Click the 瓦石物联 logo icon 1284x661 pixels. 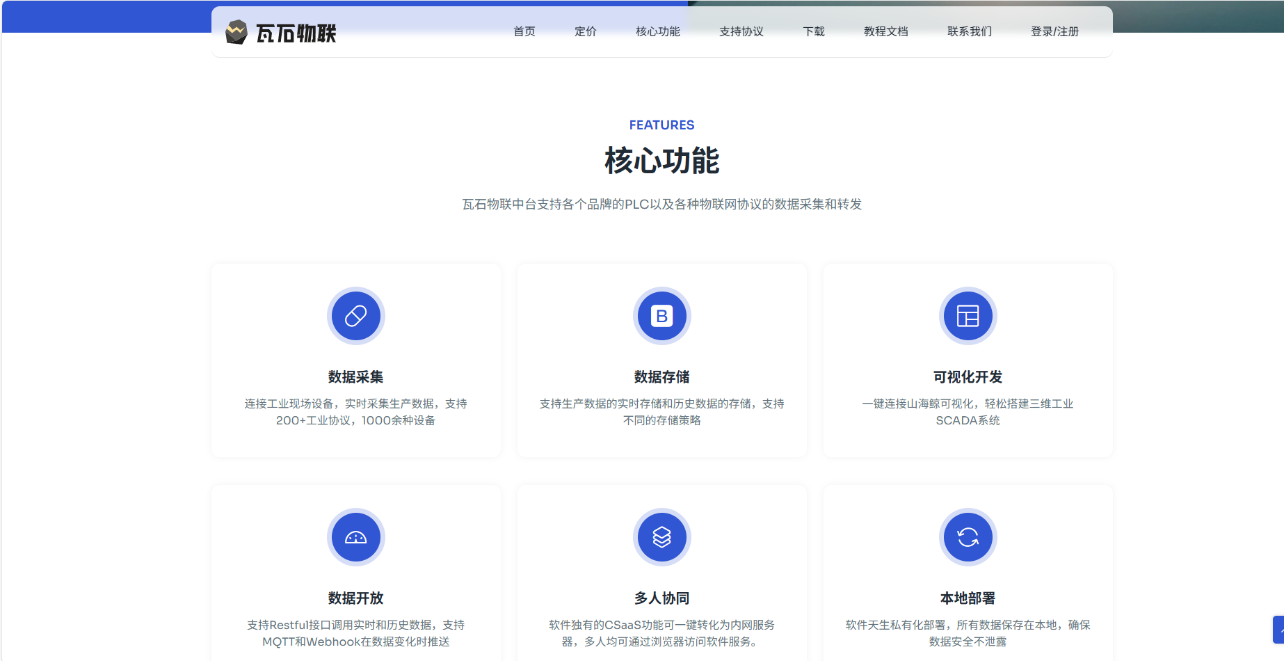[236, 32]
